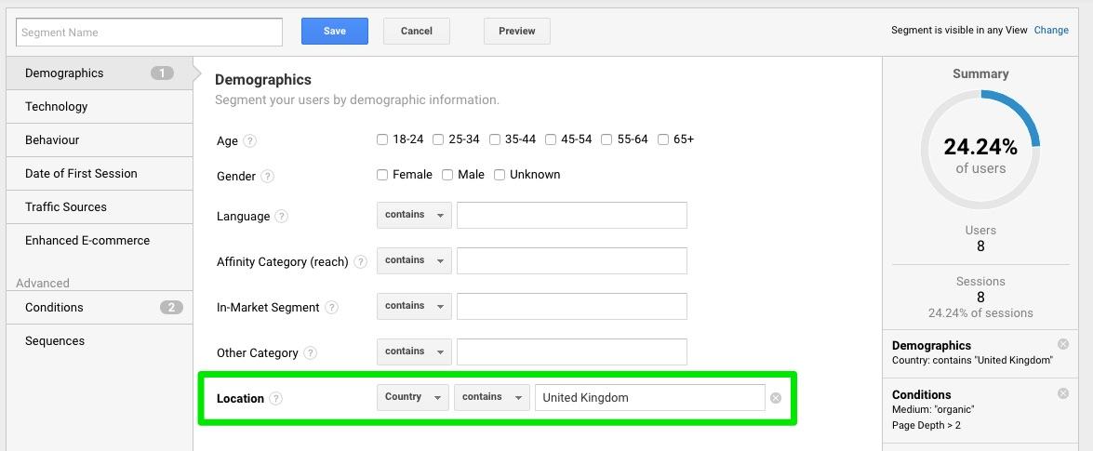This screenshot has width=1093, height=451.
Task: Click the Change visibility link
Action: pyautogui.click(x=1051, y=30)
